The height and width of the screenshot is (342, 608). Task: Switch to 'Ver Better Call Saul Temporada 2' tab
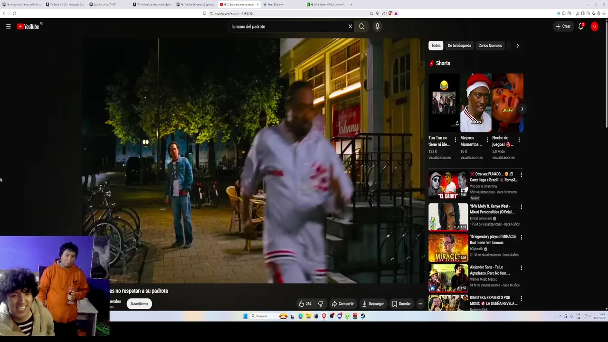coord(65,4)
